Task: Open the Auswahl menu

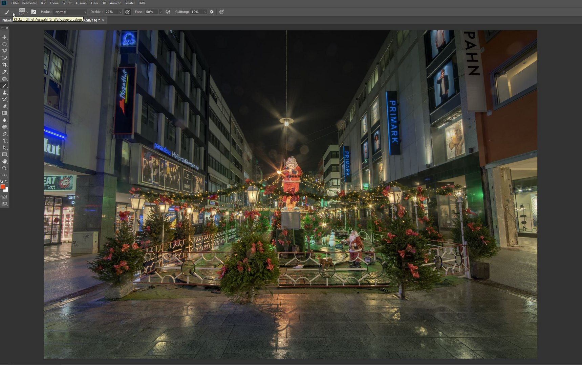Action: click(x=81, y=3)
